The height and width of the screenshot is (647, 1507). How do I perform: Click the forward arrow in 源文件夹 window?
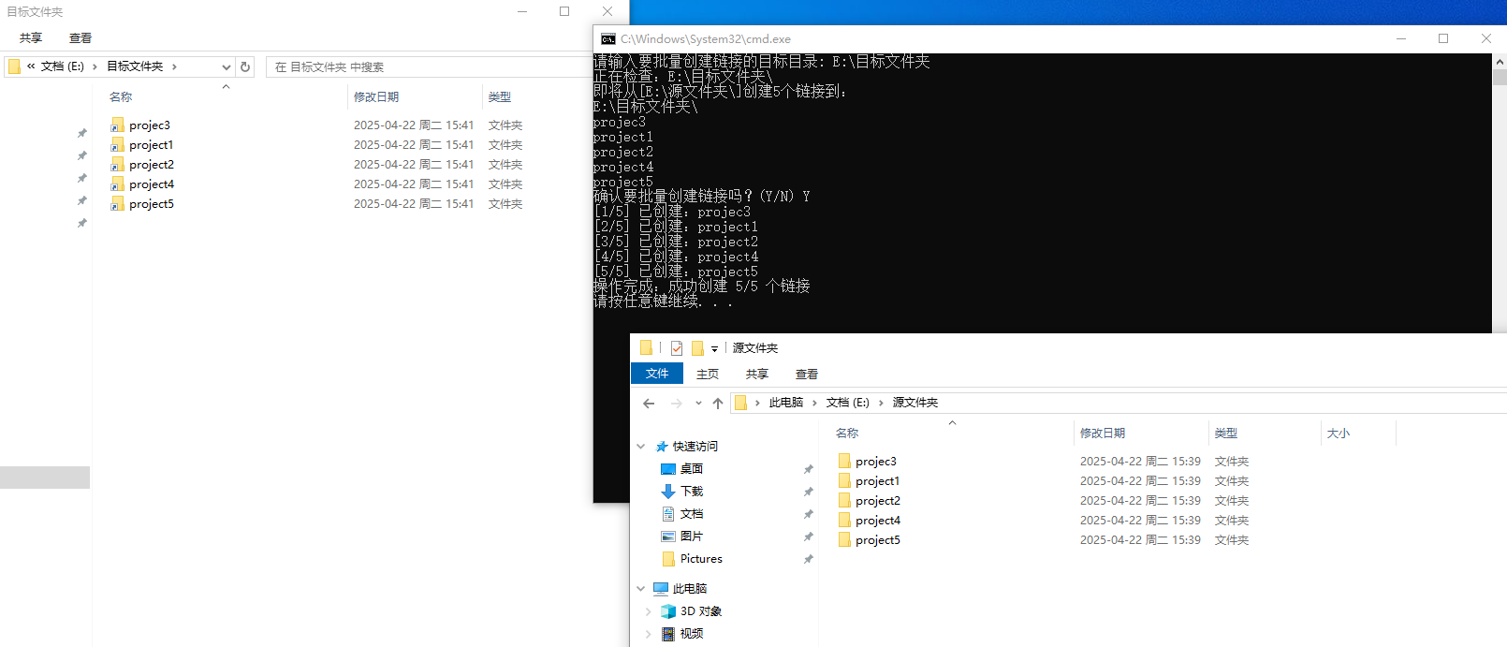[677, 403]
